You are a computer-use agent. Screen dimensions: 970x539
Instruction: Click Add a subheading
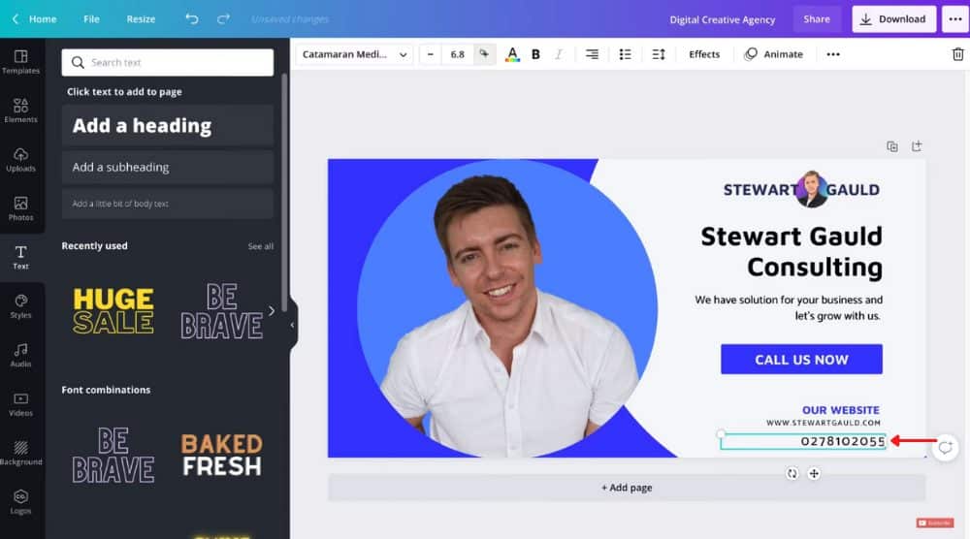(168, 167)
